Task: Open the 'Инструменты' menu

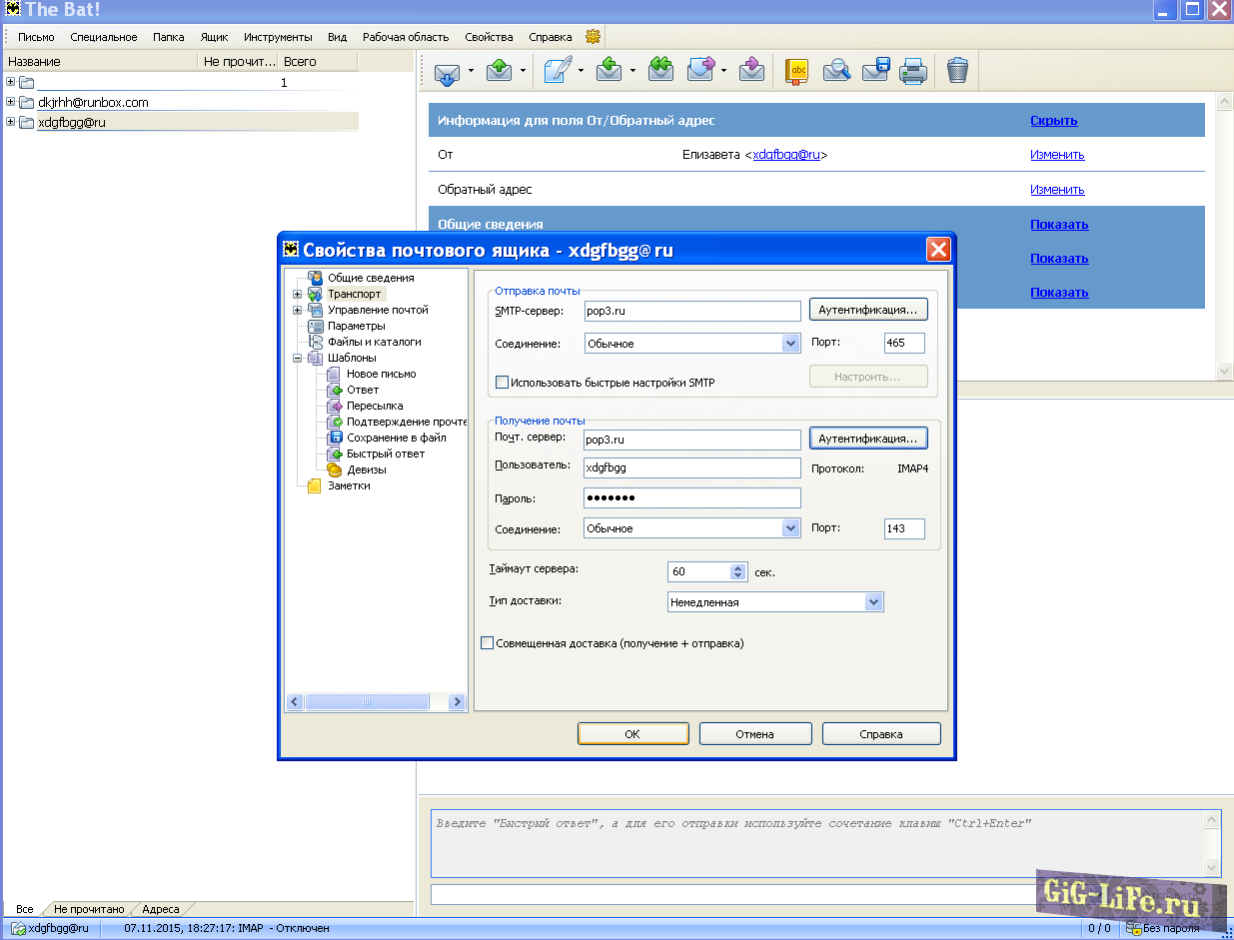Action: pos(277,37)
